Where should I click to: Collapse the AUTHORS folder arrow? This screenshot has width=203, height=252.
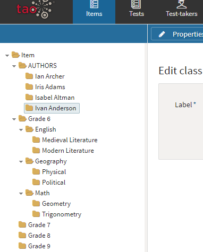pyautogui.click(x=14, y=66)
